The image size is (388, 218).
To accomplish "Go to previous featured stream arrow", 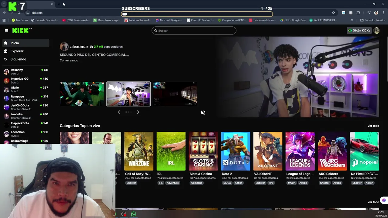I will pos(119,112).
